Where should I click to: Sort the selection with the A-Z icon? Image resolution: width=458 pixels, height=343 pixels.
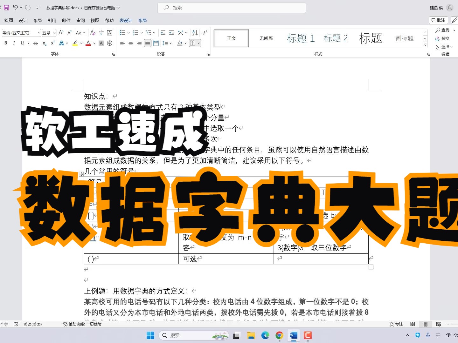tap(195, 33)
